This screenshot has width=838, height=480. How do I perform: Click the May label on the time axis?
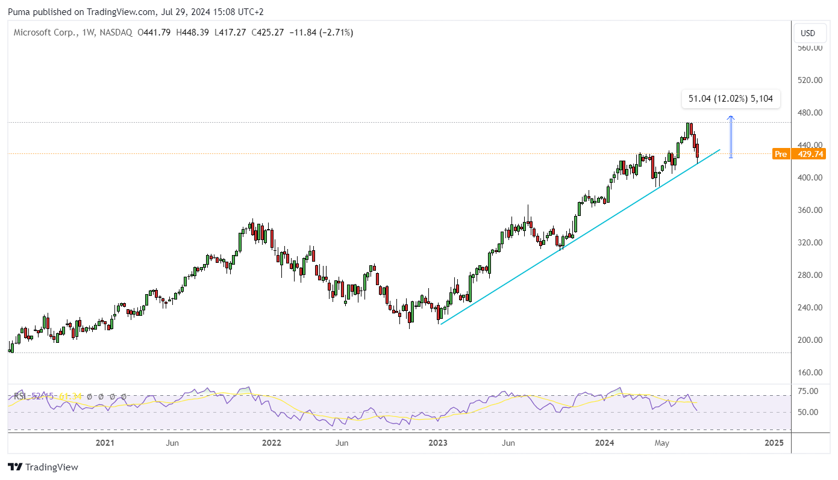662,443
